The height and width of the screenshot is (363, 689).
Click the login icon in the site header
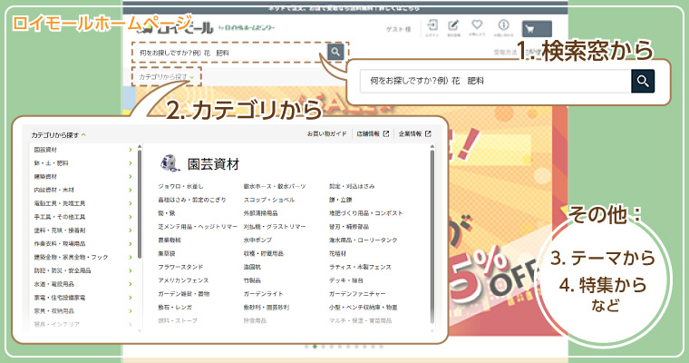click(432, 26)
